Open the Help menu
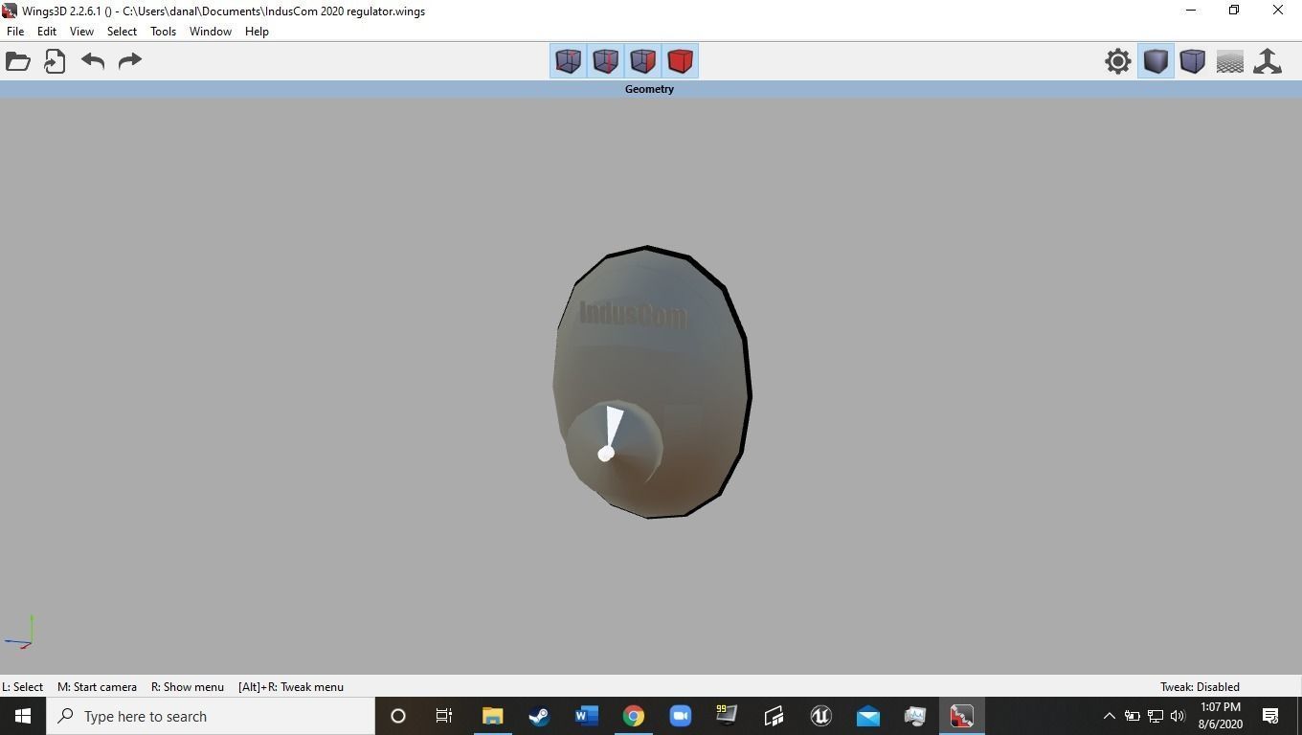1302x735 pixels. coord(257,32)
